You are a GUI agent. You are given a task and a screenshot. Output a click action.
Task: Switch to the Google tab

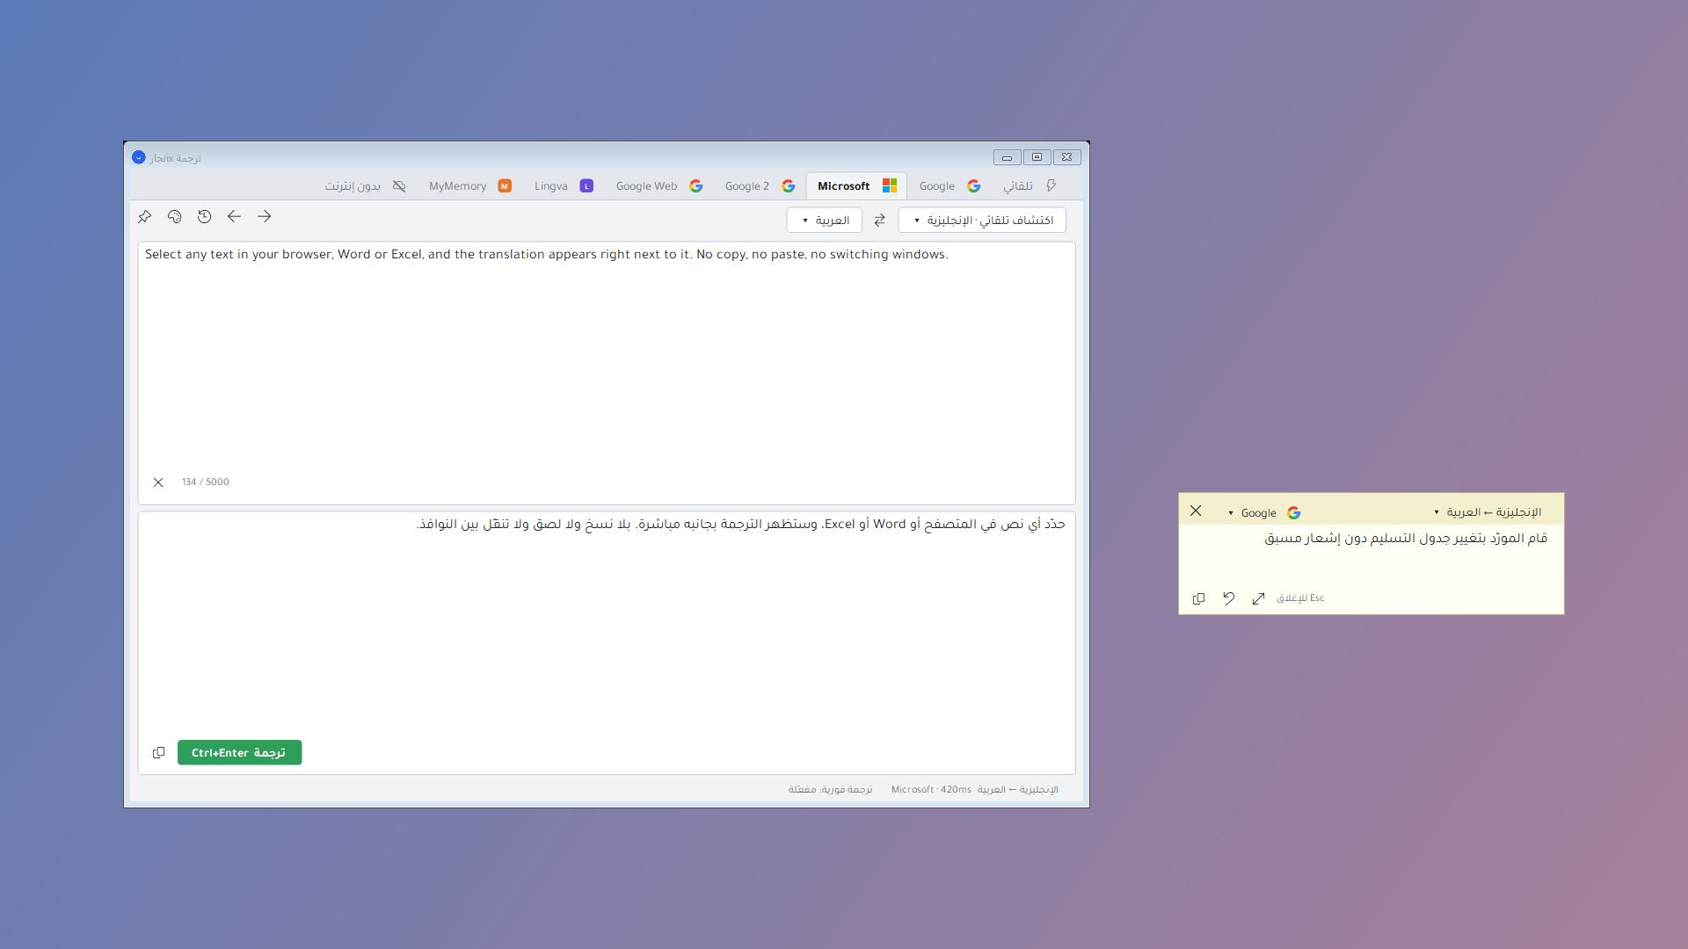(x=949, y=186)
